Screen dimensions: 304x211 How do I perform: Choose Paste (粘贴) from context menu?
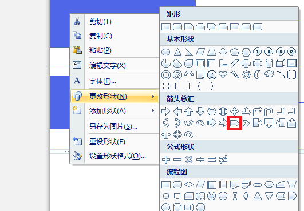point(115,50)
